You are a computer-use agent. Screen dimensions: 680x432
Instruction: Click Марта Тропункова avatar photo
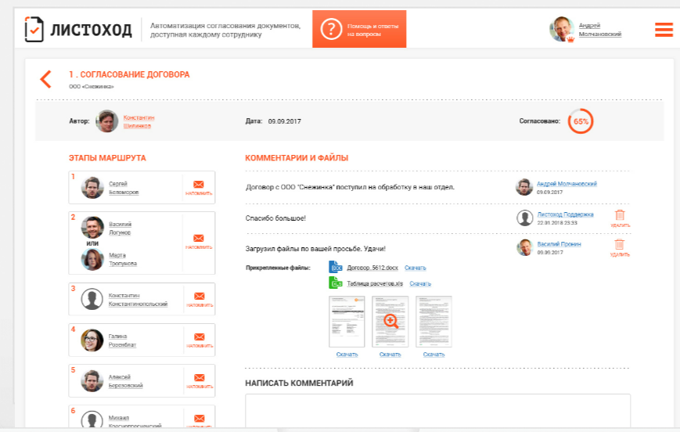coord(92,259)
